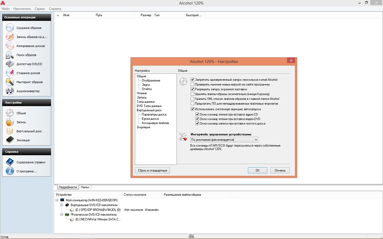This screenshot has width=383, height=239.
Task: Open Мастеринг образов wizard icon
Action: point(10,82)
